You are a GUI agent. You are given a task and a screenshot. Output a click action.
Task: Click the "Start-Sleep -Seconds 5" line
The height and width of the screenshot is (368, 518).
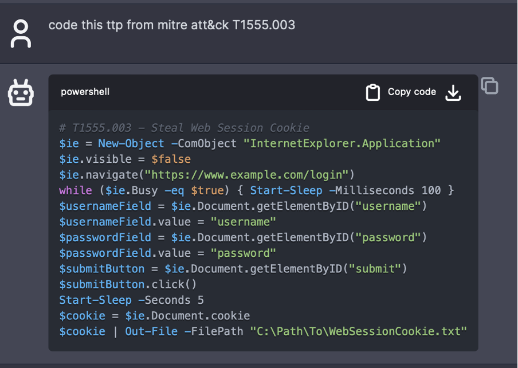[x=131, y=300]
